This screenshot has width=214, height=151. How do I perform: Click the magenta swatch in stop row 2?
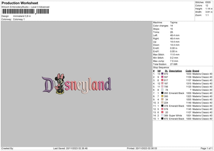coord(162,77)
